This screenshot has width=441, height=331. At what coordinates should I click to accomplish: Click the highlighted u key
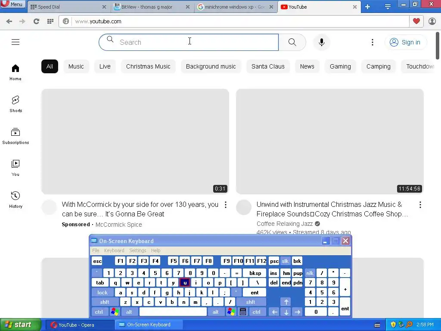point(185,283)
